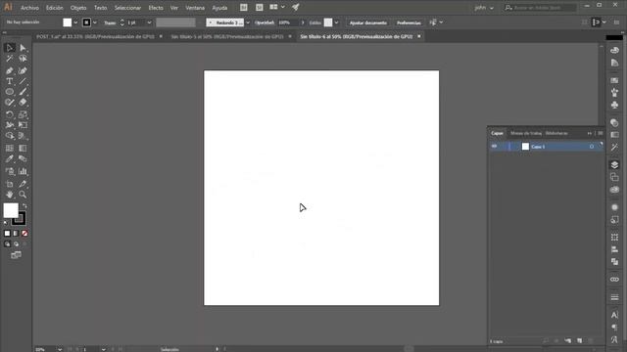Open stroke color dropdown in control bar
This screenshot has width=627, height=352.
pos(95,22)
